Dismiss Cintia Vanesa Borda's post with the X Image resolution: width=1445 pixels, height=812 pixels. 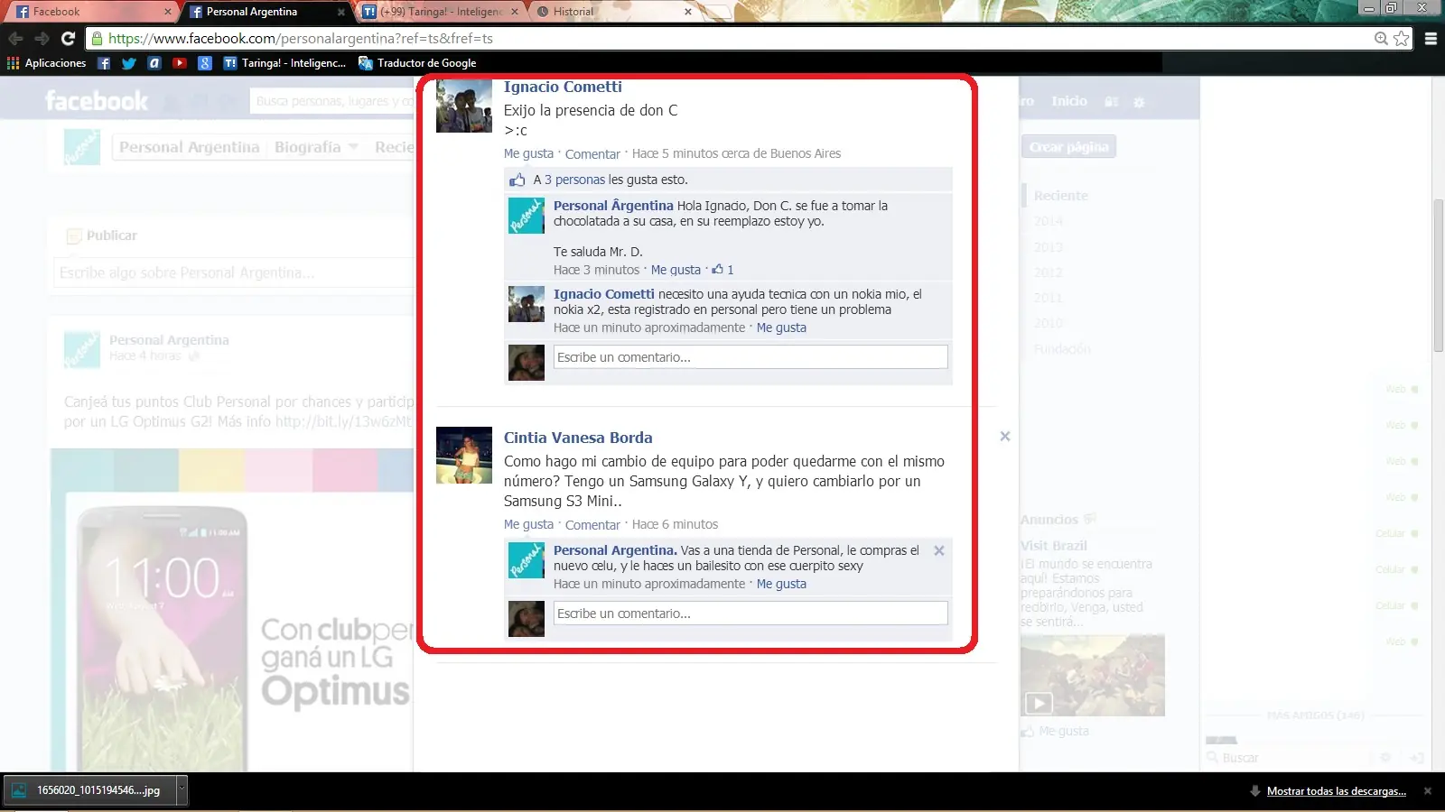(x=1005, y=437)
